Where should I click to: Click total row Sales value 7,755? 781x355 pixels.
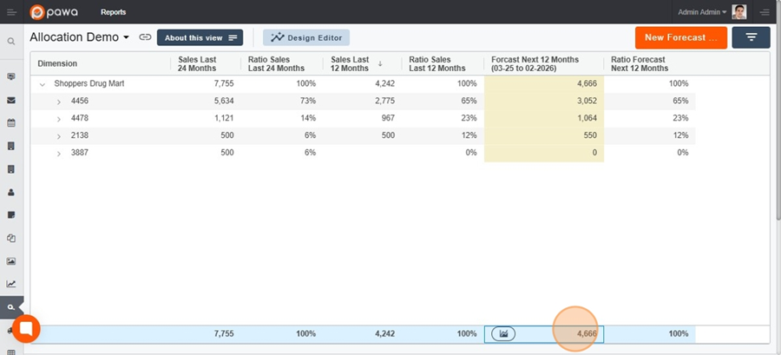click(x=224, y=334)
